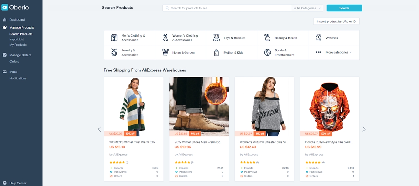The width and height of the screenshot is (419, 186).
Task: Open Dashboard in the sidebar
Action: click(x=17, y=20)
